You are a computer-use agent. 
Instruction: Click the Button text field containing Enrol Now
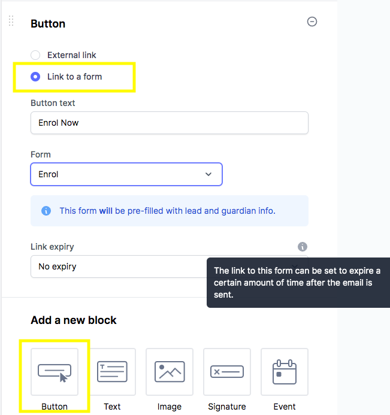coord(169,123)
